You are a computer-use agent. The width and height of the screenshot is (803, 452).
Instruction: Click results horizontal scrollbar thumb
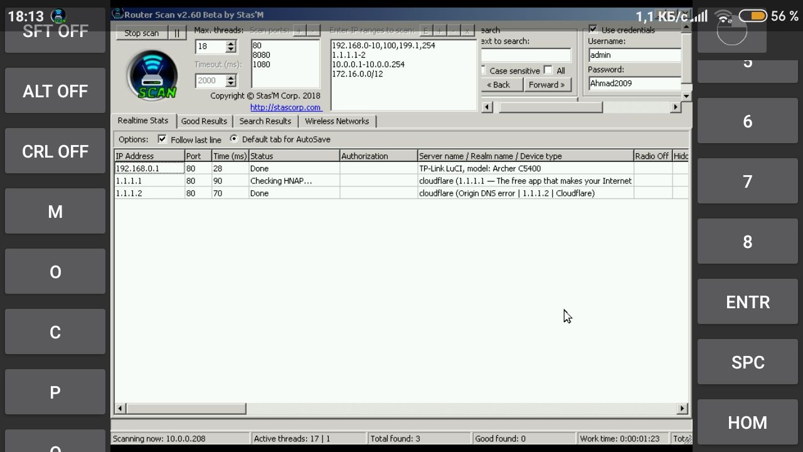[x=186, y=409]
